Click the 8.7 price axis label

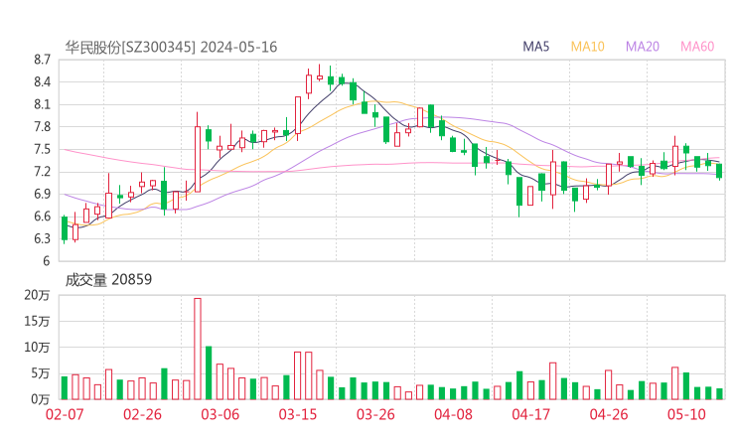pyautogui.click(x=42, y=60)
